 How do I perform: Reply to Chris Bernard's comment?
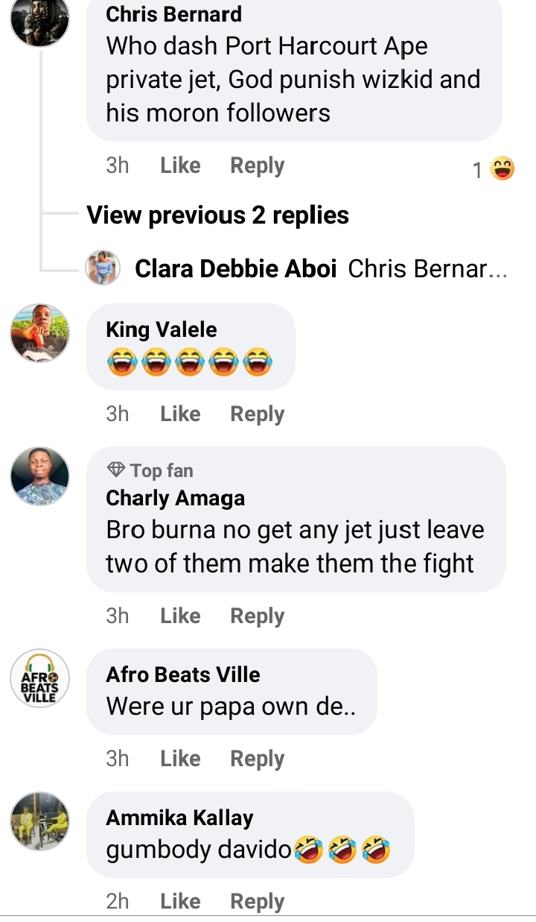click(x=257, y=165)
